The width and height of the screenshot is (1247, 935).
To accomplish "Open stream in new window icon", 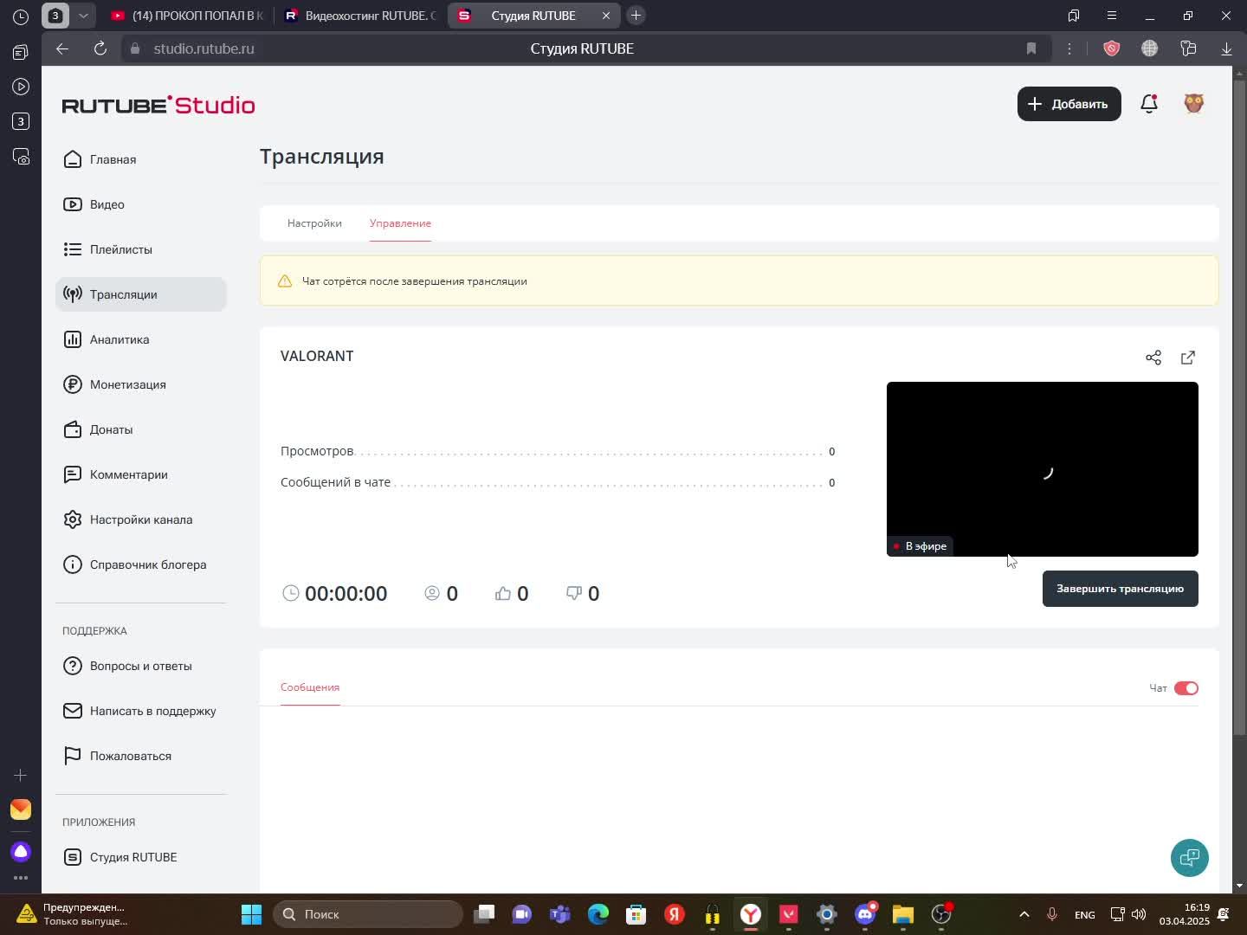I will pyautogui.click(x=1188, y=358).
